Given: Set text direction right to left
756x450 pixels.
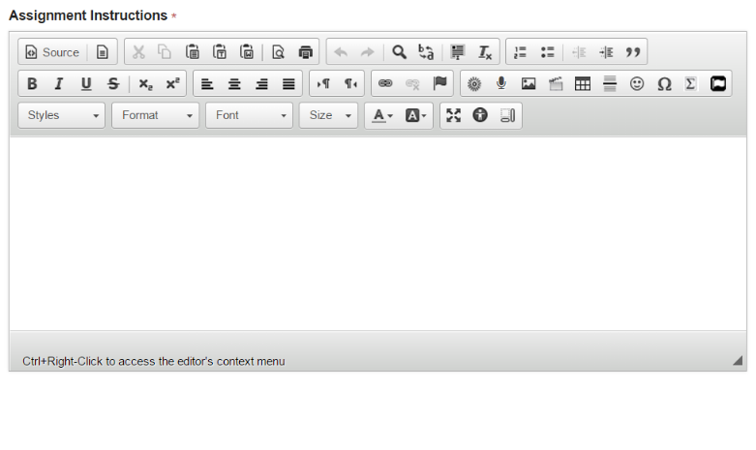Looking at the screenshot, I should click(350, 84).
